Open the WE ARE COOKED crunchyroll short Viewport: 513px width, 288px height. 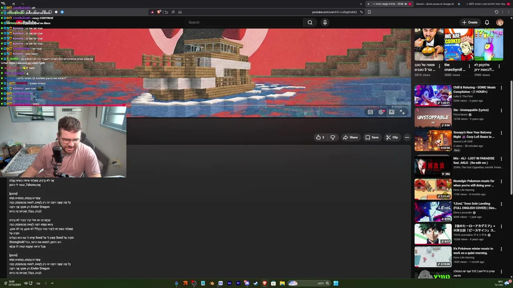click(x=459, y=44)
